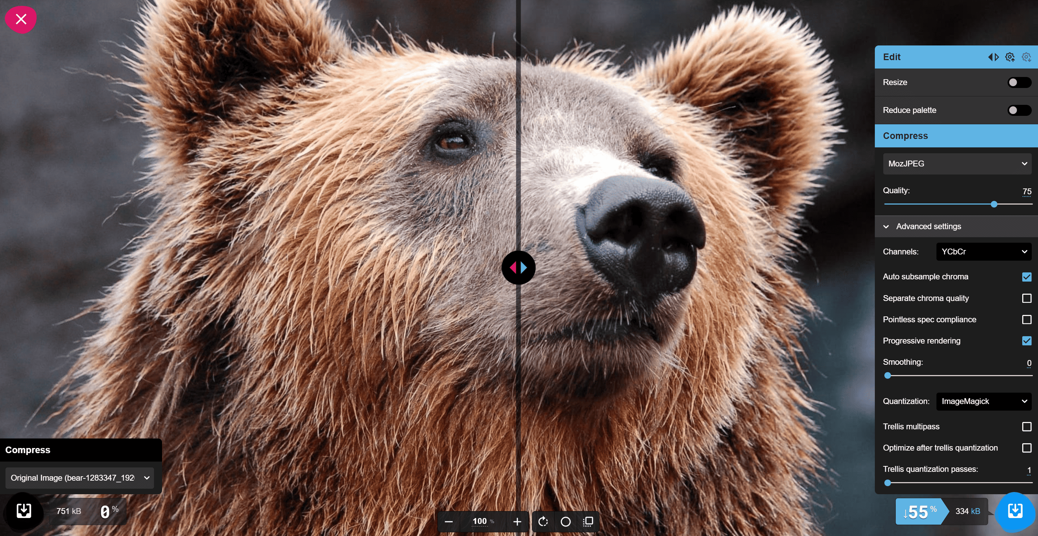Click the fullscreen/fit view icon
1038x536 pixels.
pyautogui.click(x=588, y=520)
